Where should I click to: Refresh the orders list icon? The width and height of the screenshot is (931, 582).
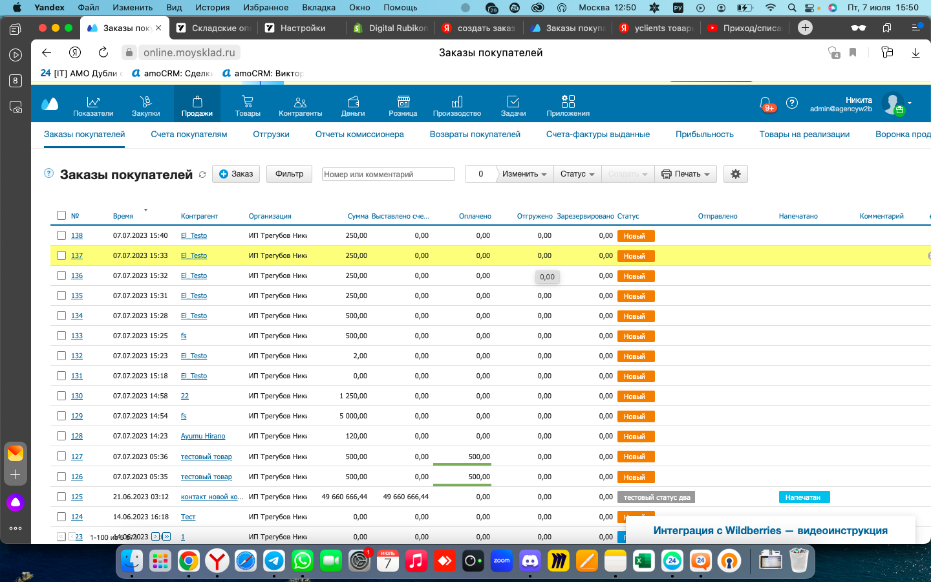(x=202, y=175)
